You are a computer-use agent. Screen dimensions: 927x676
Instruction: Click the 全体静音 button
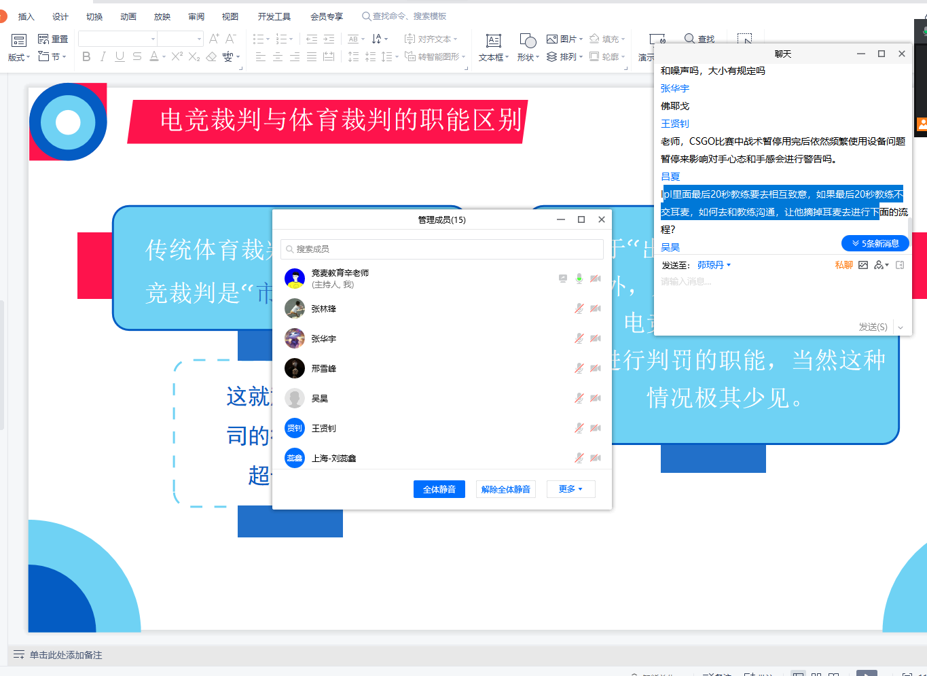(x=439, y=489)
